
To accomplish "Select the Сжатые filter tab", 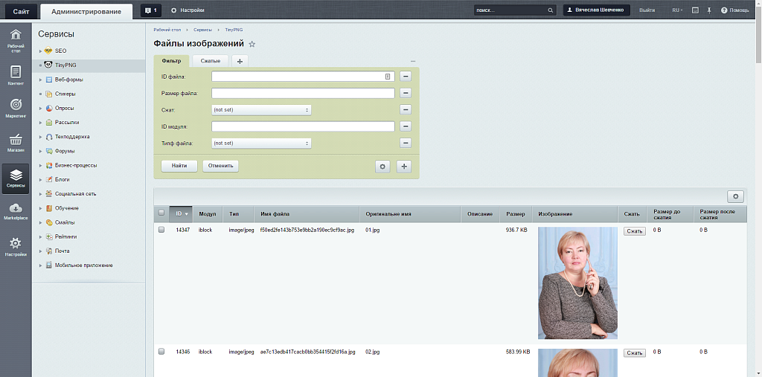I will tap(211, 61).
